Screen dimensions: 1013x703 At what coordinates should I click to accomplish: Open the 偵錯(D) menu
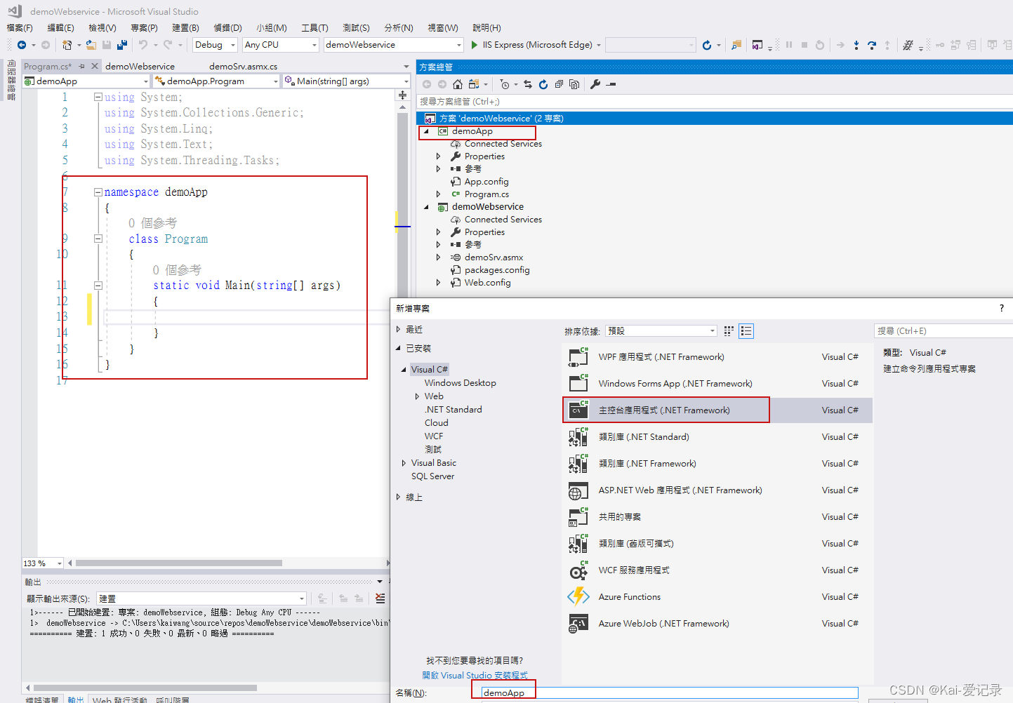point(227,28)
